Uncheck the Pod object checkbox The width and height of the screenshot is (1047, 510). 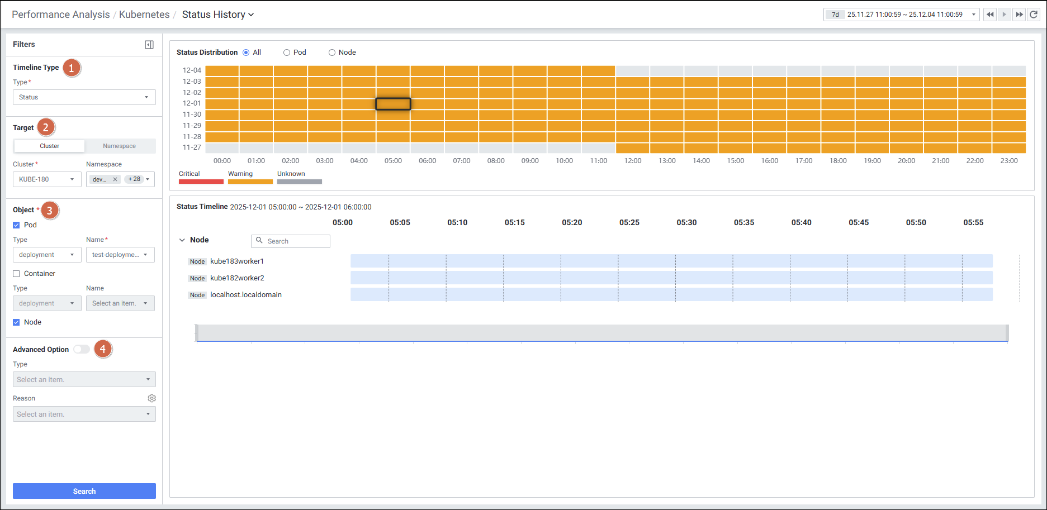point(16,225)
